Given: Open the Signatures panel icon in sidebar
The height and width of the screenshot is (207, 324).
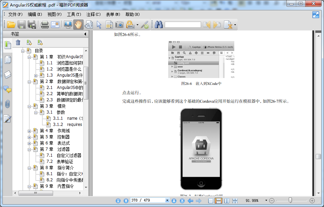Looking at the screenshot, I should (x=7, y=119).
